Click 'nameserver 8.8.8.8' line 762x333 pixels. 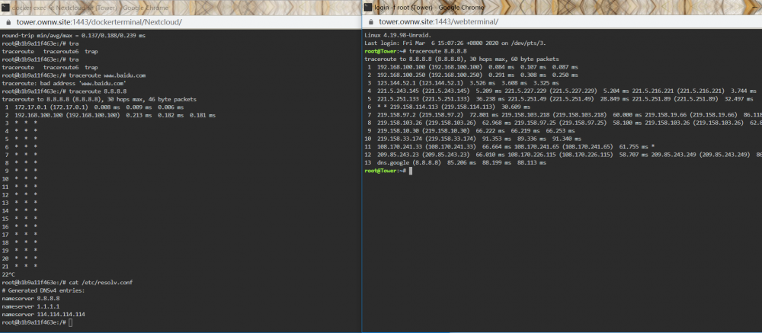pyautogui.click(x=30, y=298)
